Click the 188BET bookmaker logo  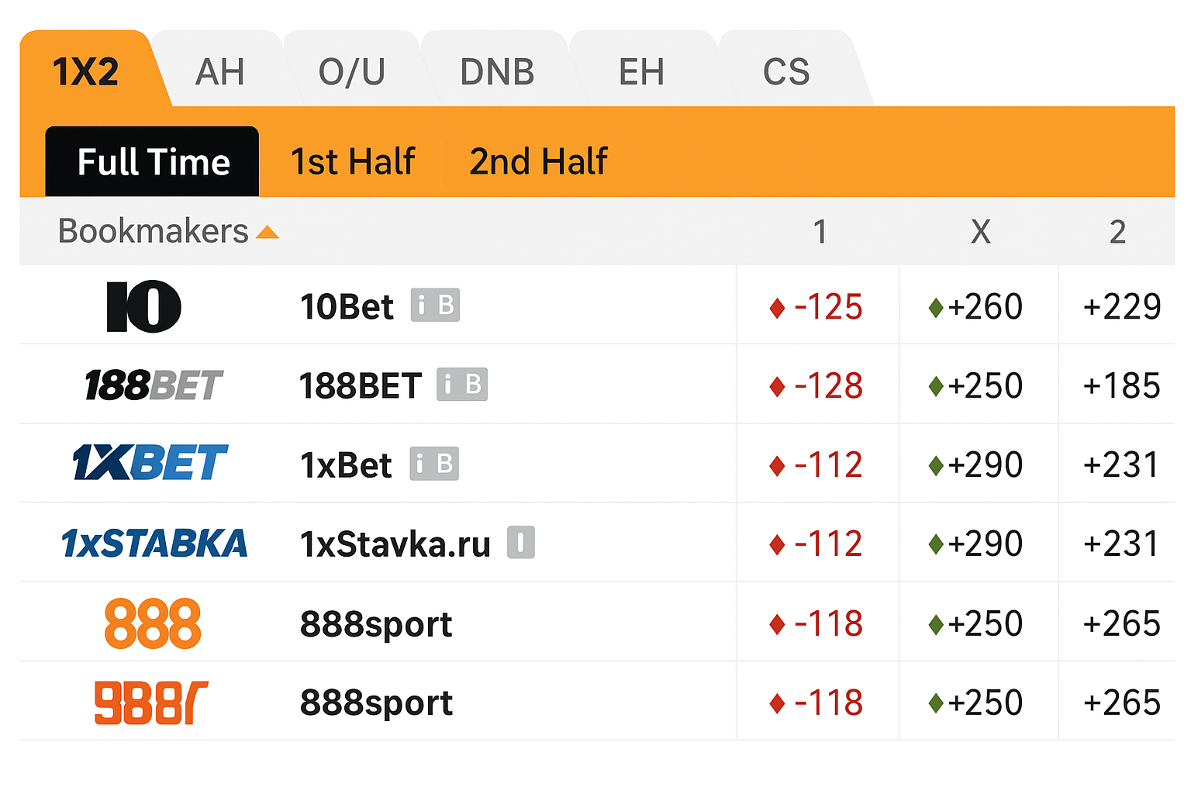(153, 385)
